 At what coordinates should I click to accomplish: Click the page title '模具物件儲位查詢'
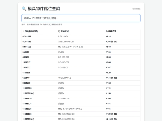point(44,9)
